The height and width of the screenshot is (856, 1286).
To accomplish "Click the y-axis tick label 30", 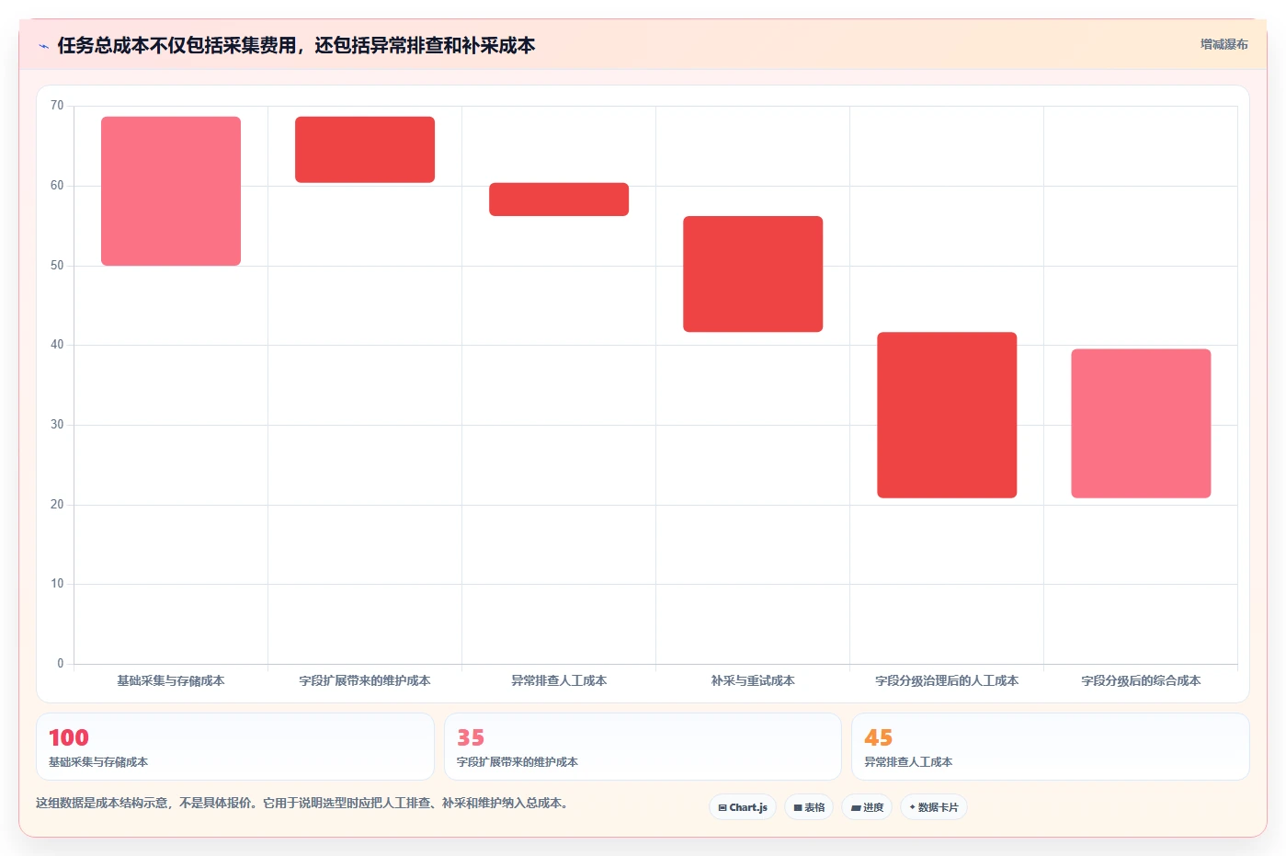I will pos(57,425).
